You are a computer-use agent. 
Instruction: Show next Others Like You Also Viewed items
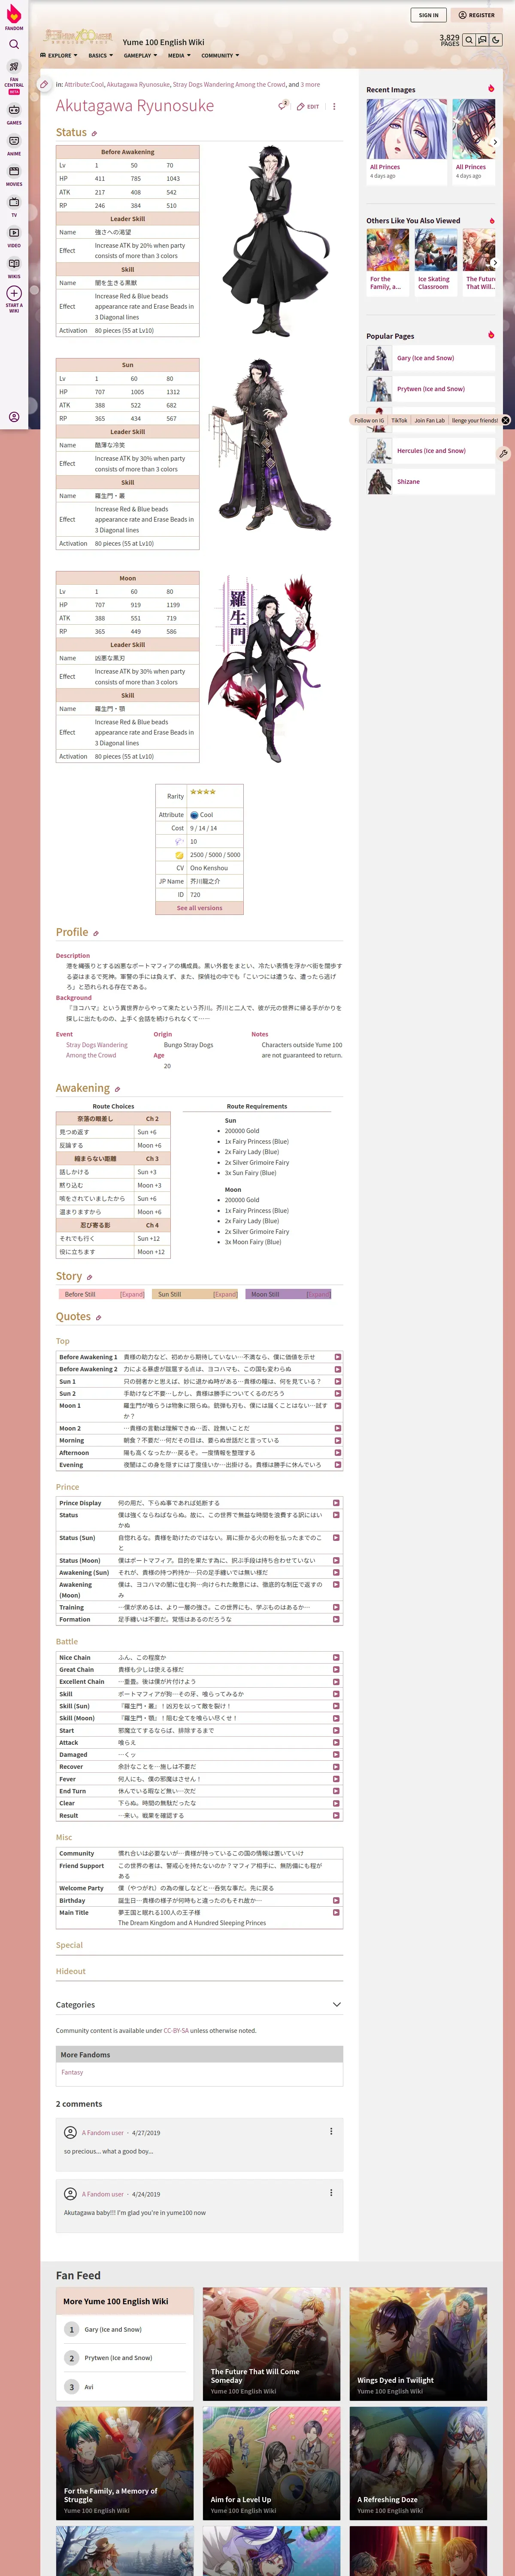495,263
